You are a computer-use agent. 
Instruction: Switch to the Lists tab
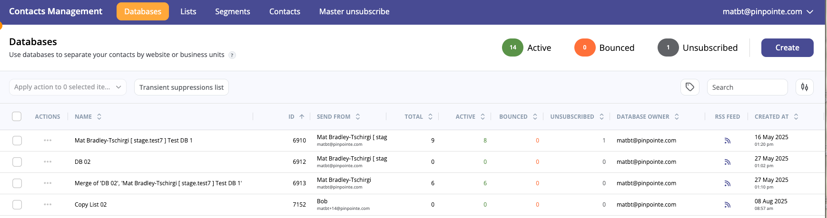pyautogui.click(x=188, y=11)
